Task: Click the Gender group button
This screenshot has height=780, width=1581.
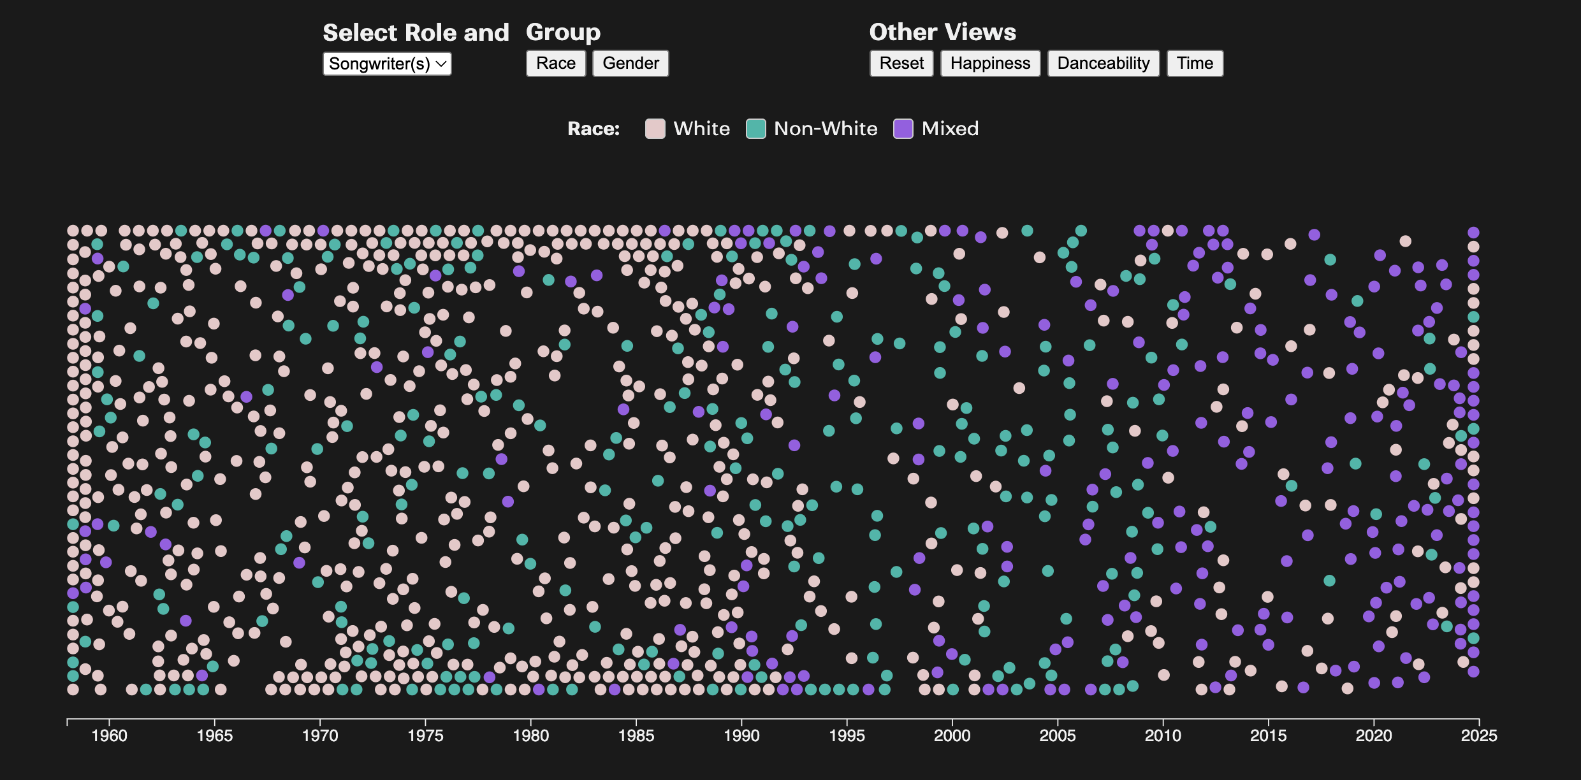Action: point(630,63)
